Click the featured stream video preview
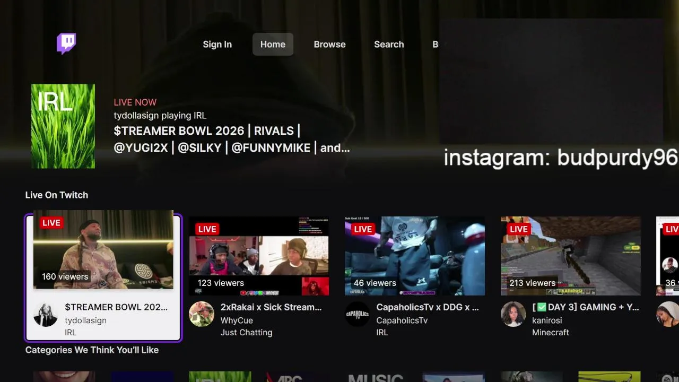Image resolution: width=679 pixels, height=382 pixels. [552, 82]
